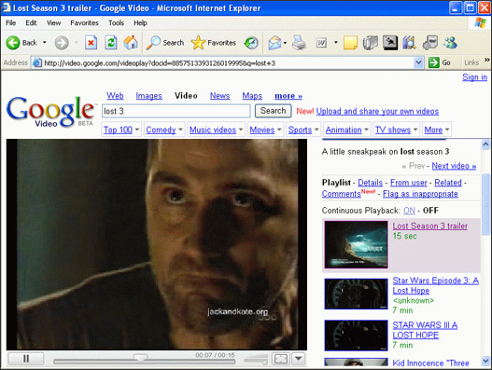Open Star Wars Episode 3 thumbnail
This screenshot has width=492, height=370.
(x=356, y=294)
